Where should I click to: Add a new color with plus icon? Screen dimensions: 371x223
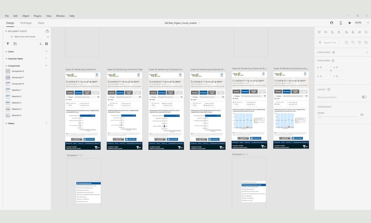point(46,51)
